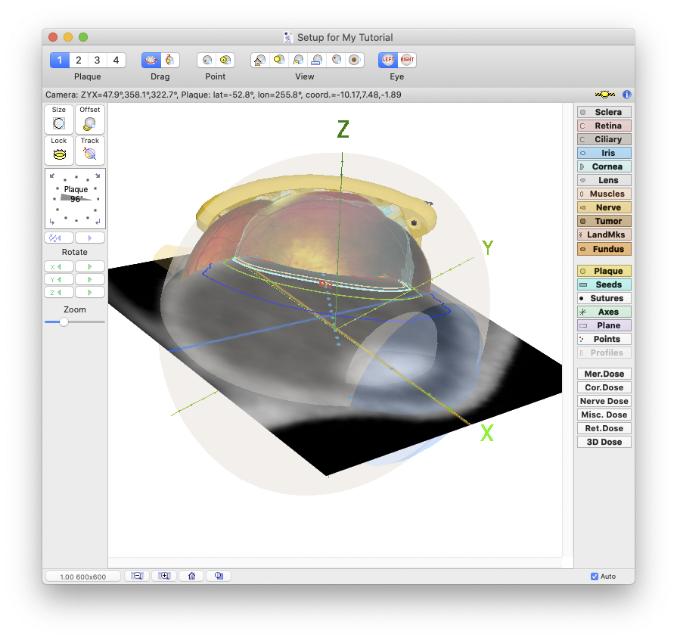Click the zoom in magnifier at bottom

[164, 576]
